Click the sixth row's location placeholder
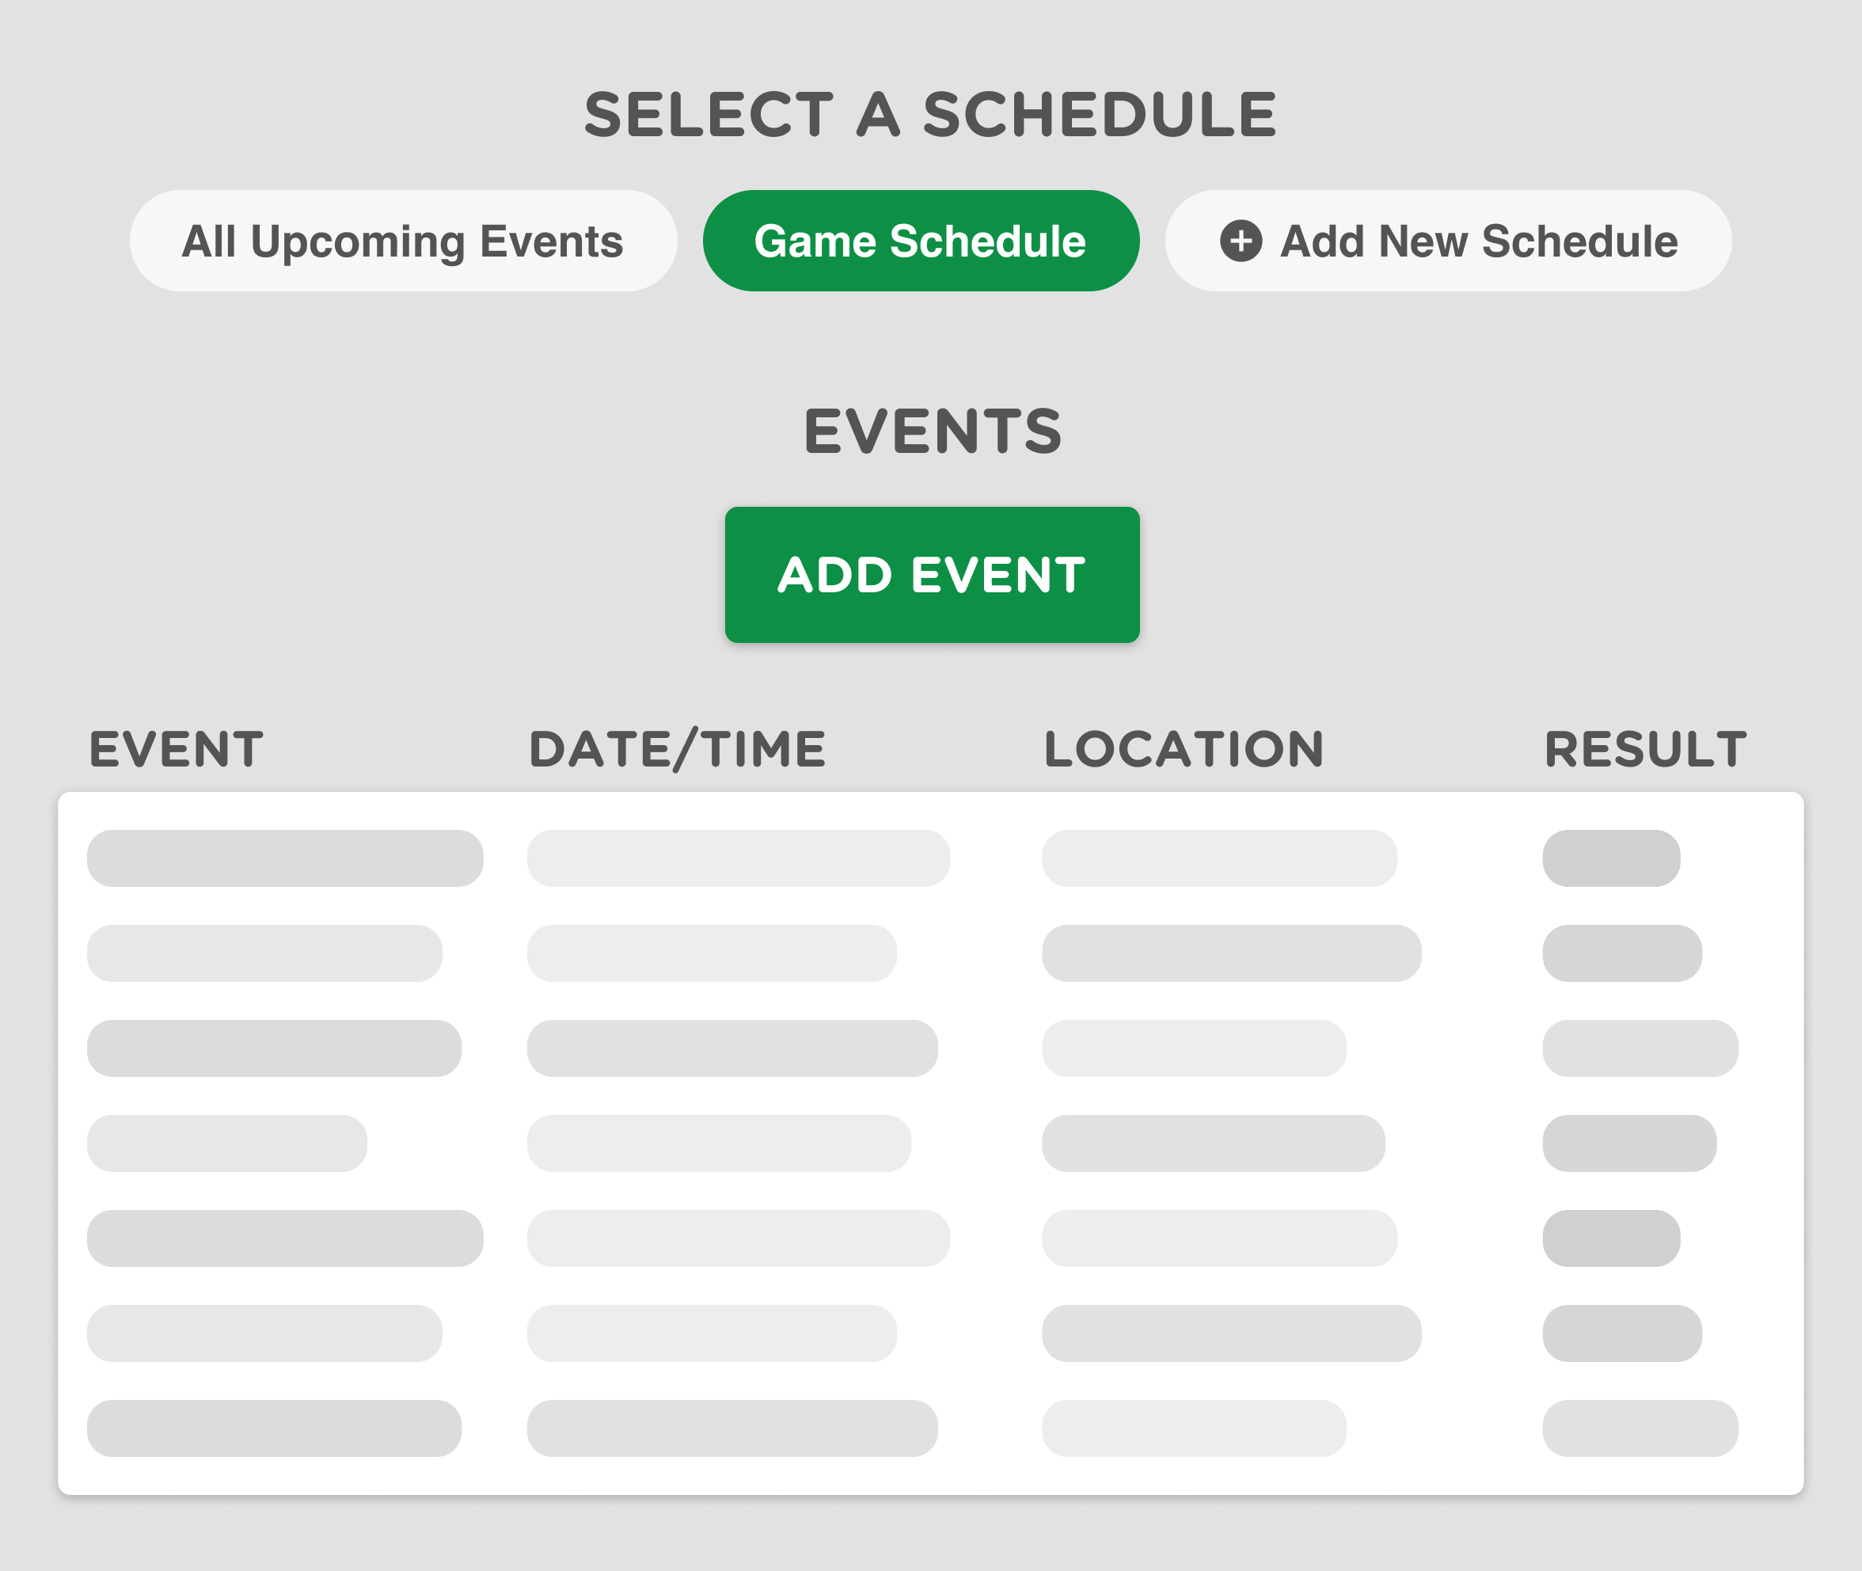 click(x=1232, y=1333)
